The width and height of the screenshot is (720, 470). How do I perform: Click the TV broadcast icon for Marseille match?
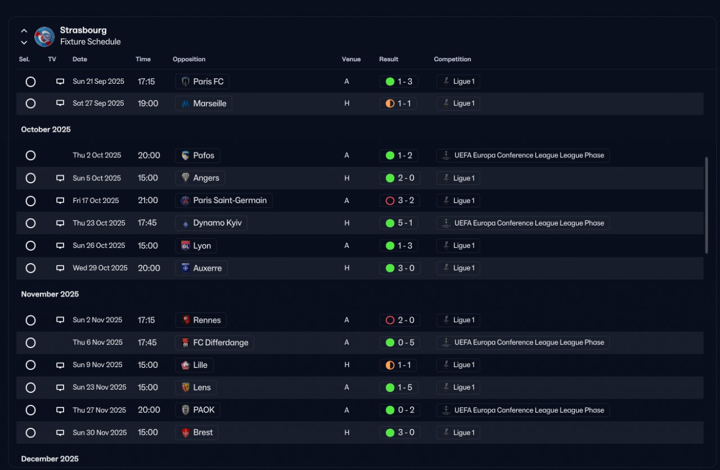[60, 103]
